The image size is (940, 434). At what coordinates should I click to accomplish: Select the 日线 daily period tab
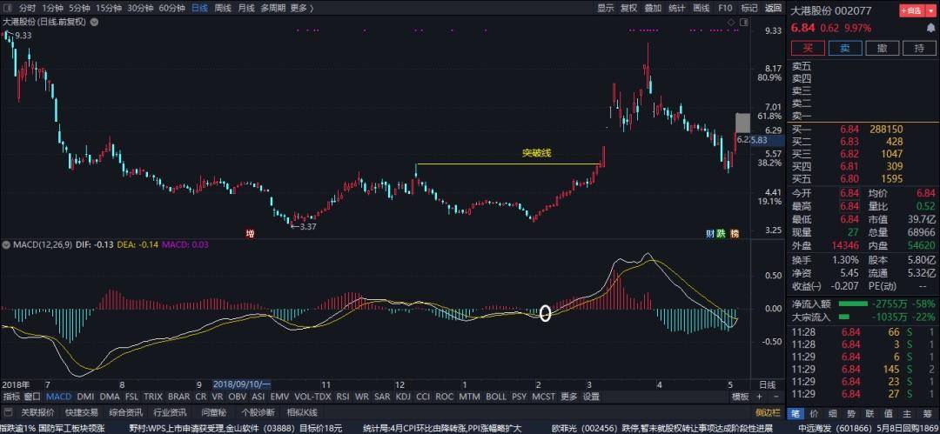[199, 8]
